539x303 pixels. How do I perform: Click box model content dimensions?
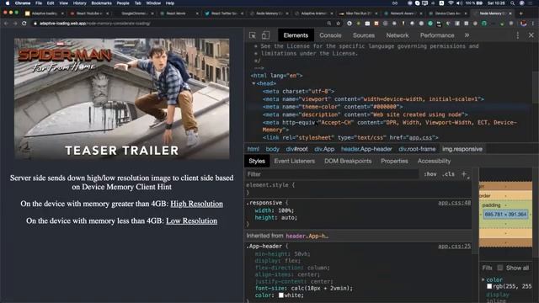pos(505,215)
